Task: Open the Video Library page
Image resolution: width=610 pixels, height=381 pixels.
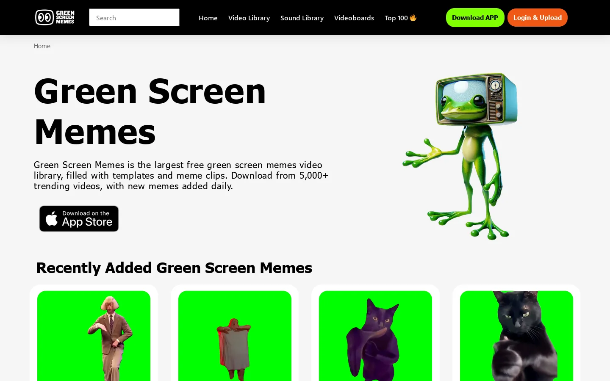Action: [x=249, y=18]
